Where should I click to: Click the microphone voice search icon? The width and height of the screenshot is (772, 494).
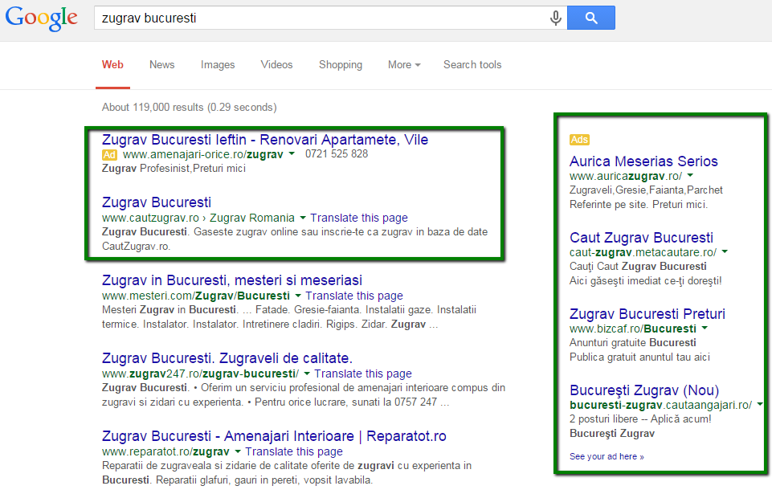(555, 18)
